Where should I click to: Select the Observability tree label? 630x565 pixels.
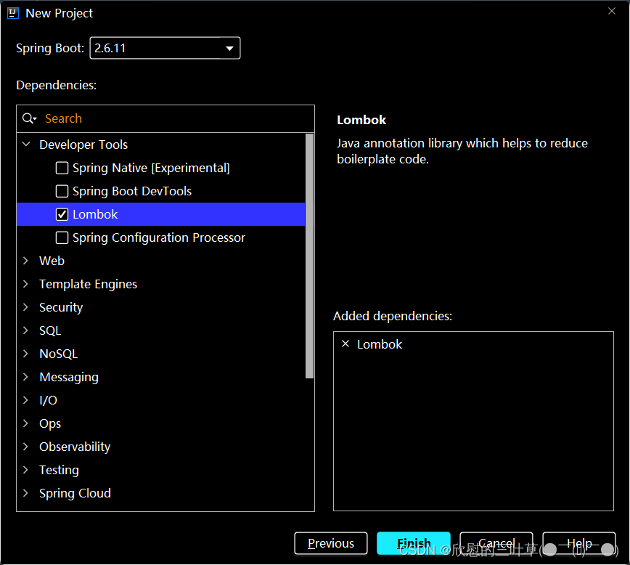click(75, 447)
